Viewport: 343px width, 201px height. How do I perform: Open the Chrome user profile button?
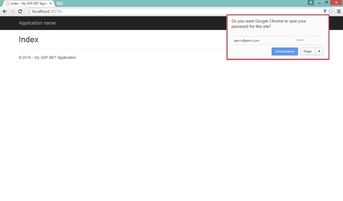click(311, 2)
